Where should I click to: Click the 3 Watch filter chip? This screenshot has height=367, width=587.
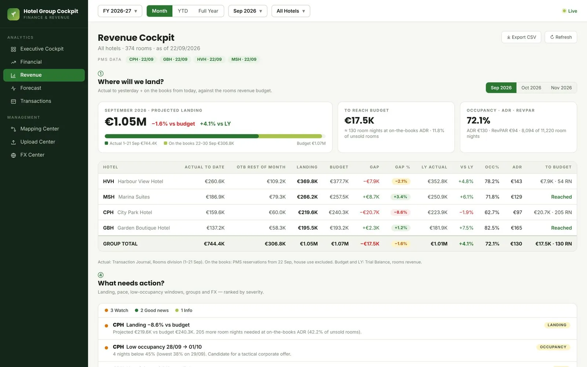pyautogui.click(x=116, y=310)
